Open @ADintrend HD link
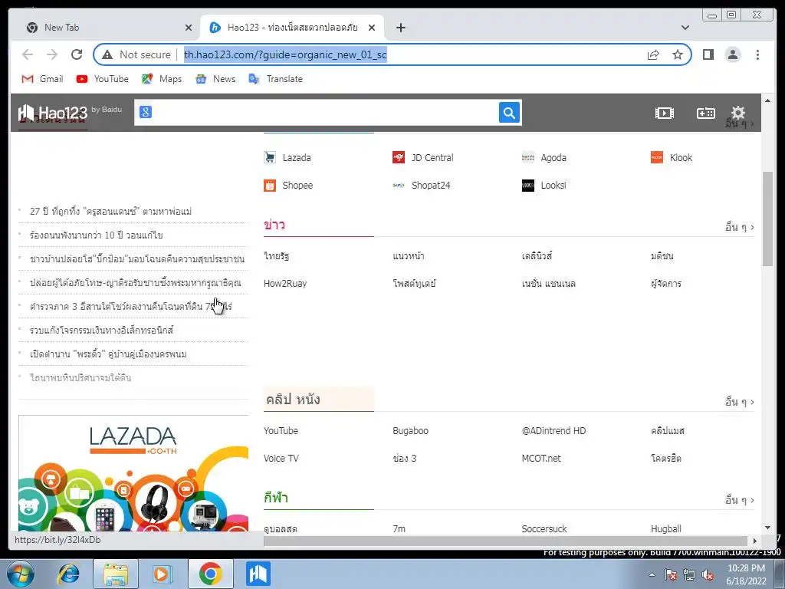The height and width of the screenshot is (589, 785). (x=553, y=431)
